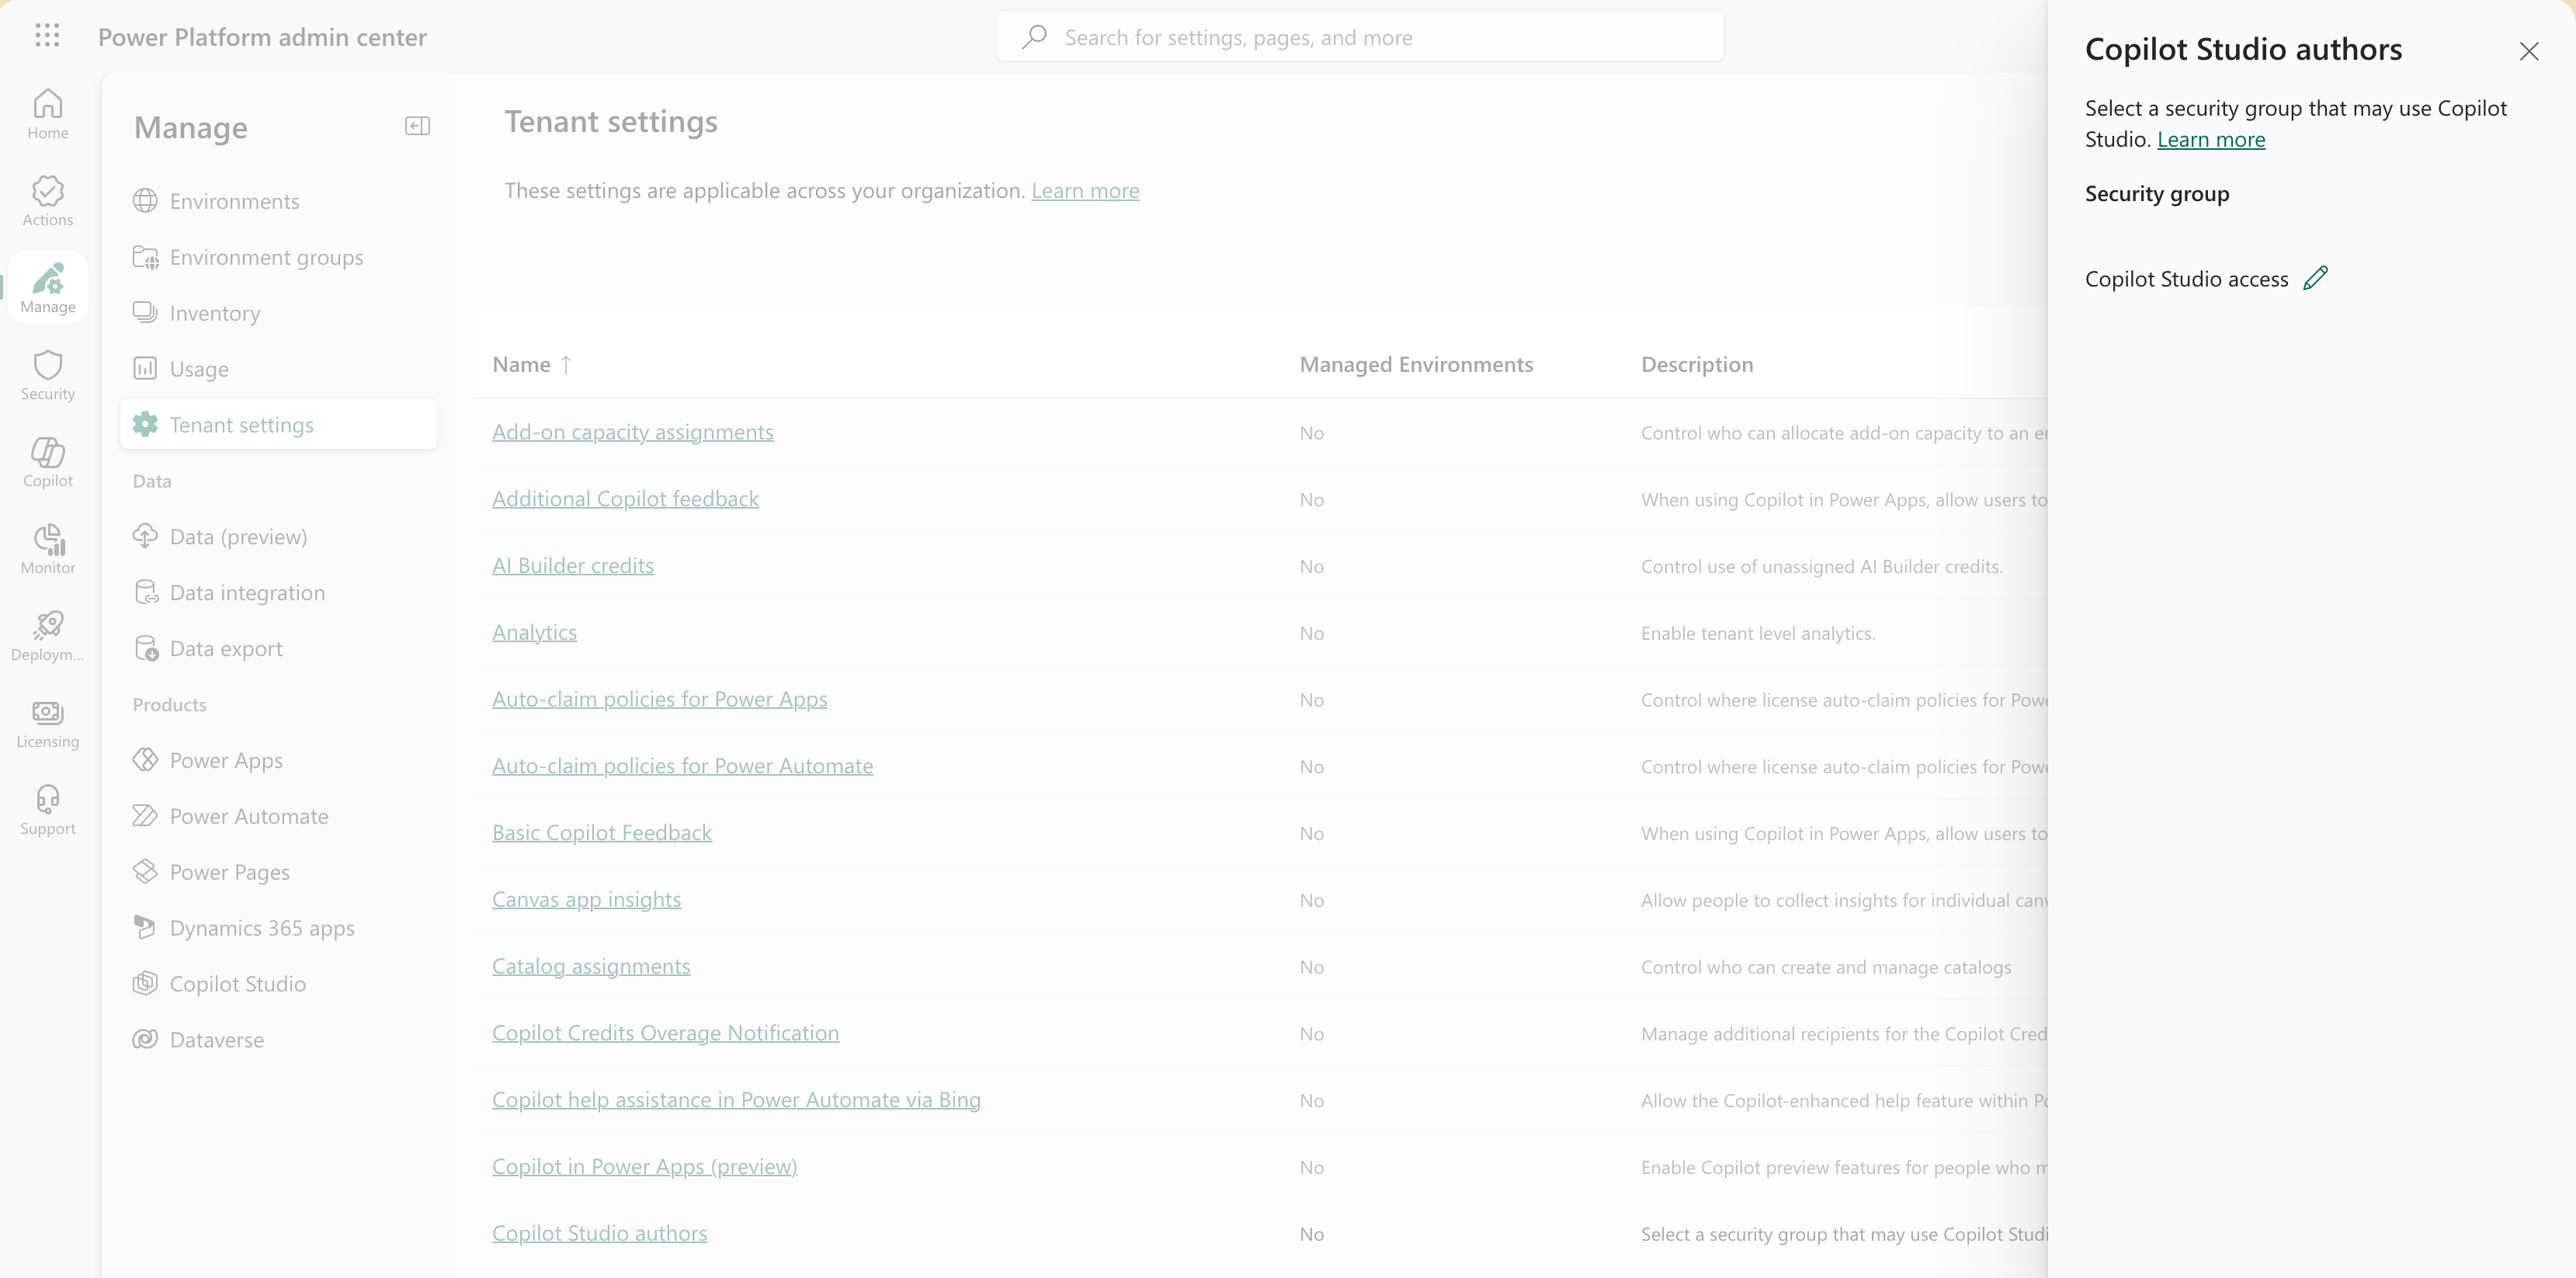2576x1278 pixels.
Task: Select Environment groups menu item
Action: [266, 257]
